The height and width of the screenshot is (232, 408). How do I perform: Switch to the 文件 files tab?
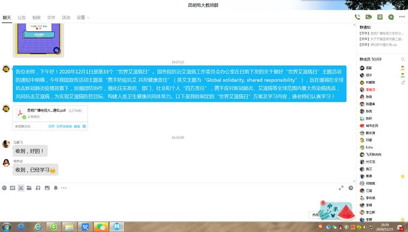[51, 17]
